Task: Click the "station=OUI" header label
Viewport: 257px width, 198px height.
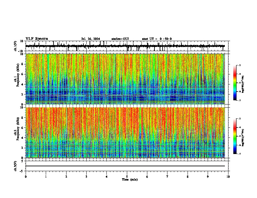Action: 120,39
